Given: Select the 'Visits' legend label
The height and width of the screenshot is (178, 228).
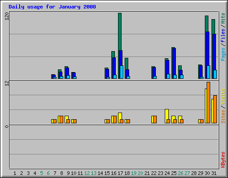Looking at the screenshot, I should (x=223, y=97).
